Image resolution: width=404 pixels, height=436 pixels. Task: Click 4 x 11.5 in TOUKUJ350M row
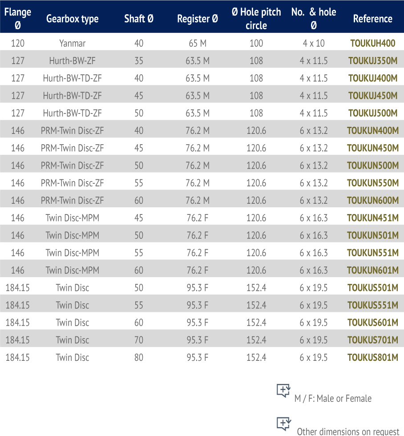point(314,61)
